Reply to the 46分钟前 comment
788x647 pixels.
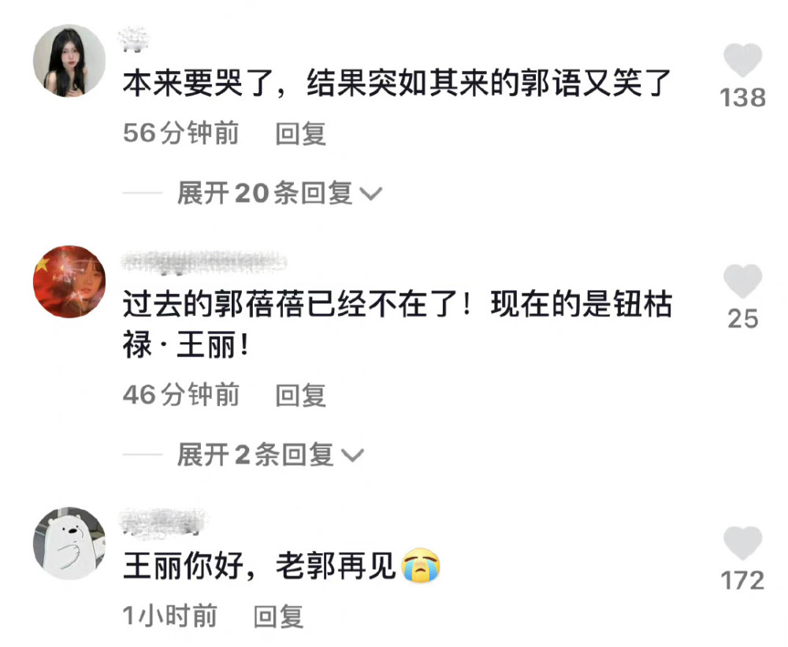[x=300, y=395]
